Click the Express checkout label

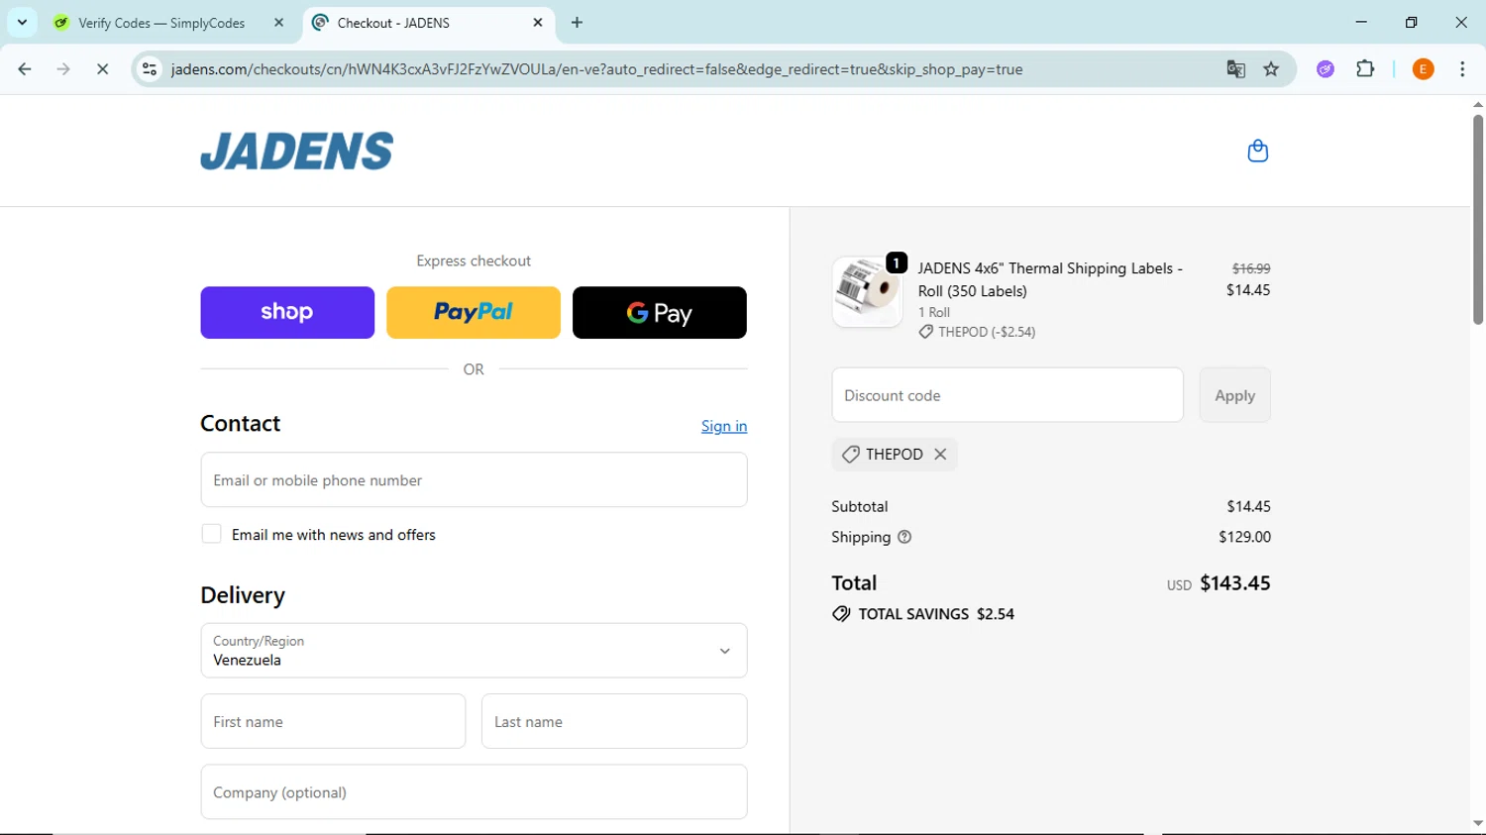(474, 261)
